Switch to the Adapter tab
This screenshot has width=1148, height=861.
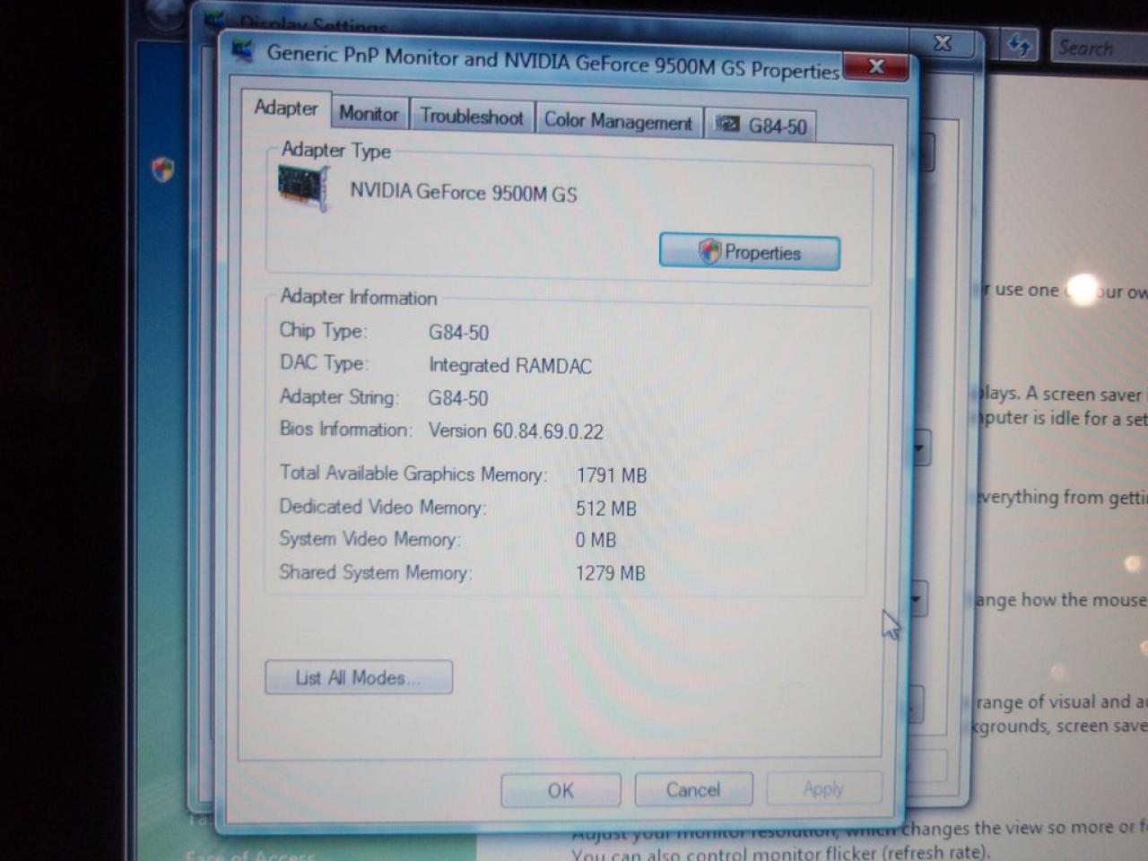(x=286, y=109)
